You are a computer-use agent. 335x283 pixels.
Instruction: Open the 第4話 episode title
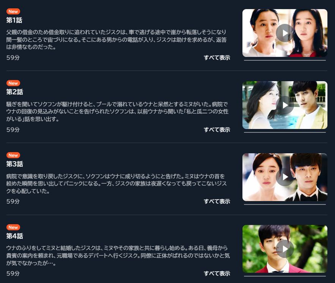[x=14, y=236]
